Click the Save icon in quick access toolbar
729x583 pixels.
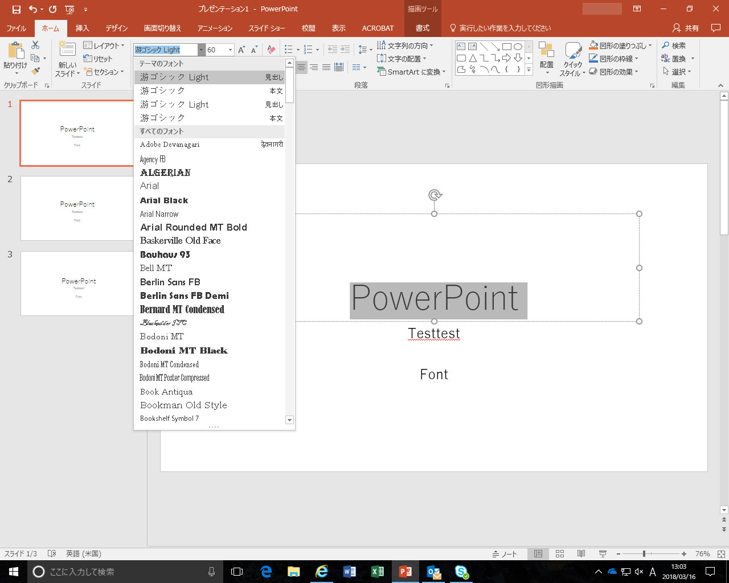17,9
